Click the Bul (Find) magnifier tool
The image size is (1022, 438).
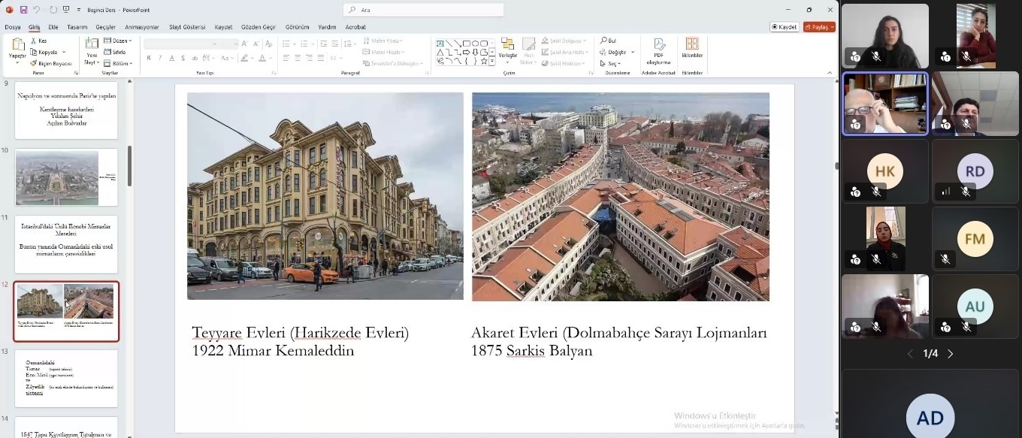pos(607,41)
